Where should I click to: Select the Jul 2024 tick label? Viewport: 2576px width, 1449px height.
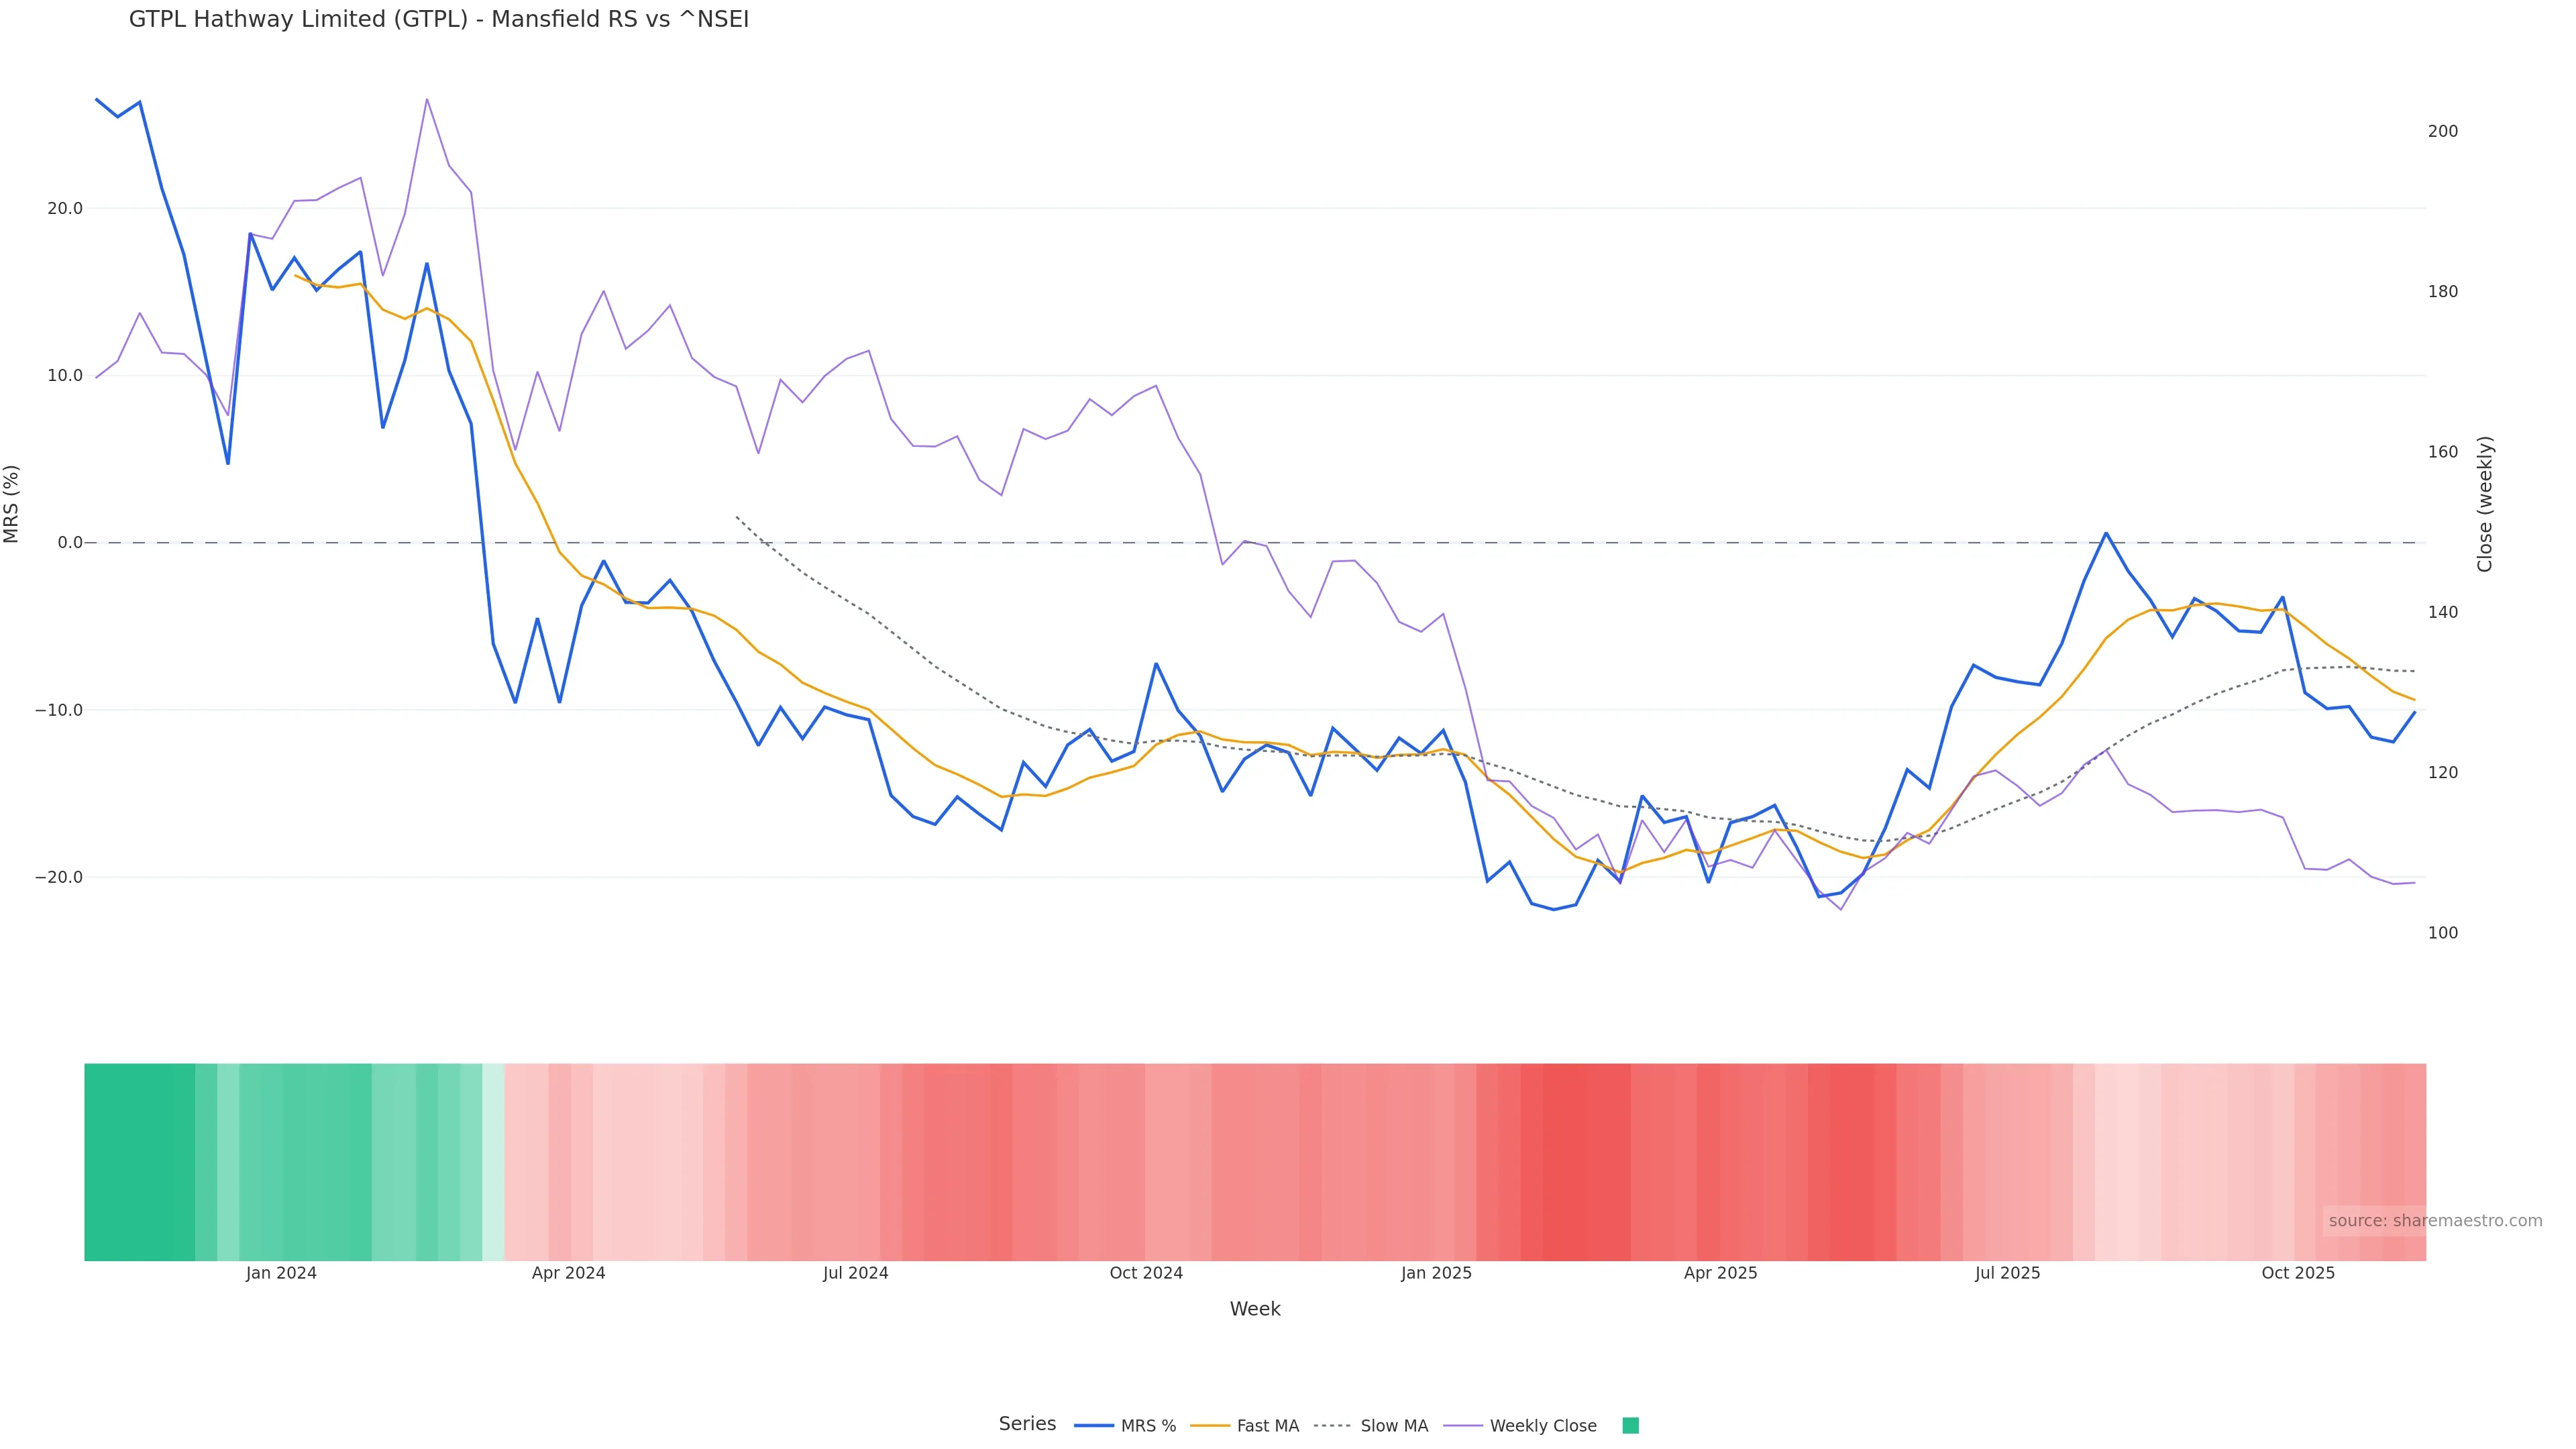[855, 1273]
